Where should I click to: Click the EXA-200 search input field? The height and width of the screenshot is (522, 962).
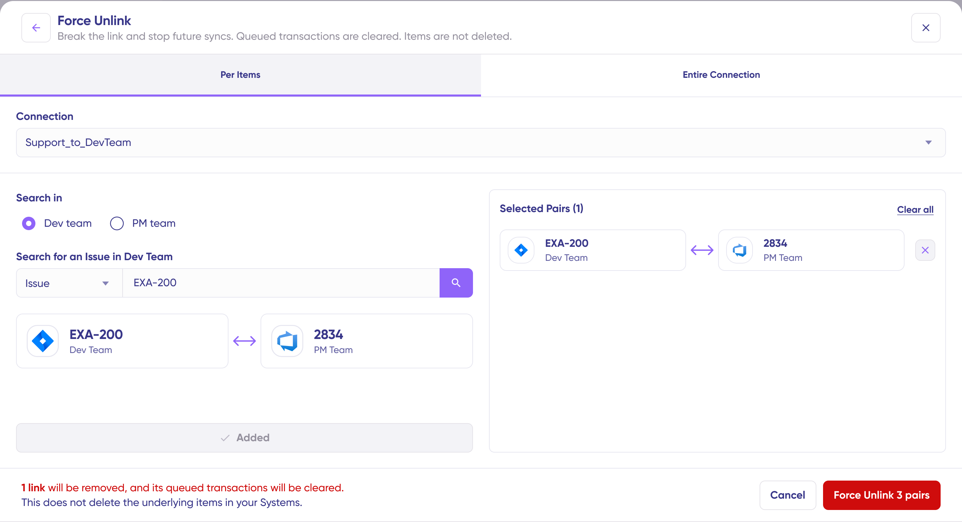point(280,283)
